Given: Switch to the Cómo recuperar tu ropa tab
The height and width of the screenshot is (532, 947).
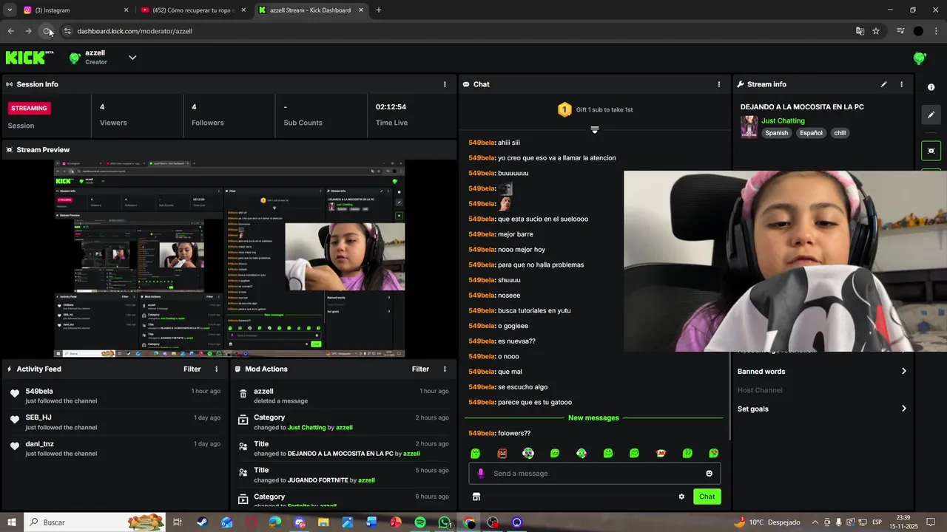Looking at the screenshot, I should click(194, 10).
